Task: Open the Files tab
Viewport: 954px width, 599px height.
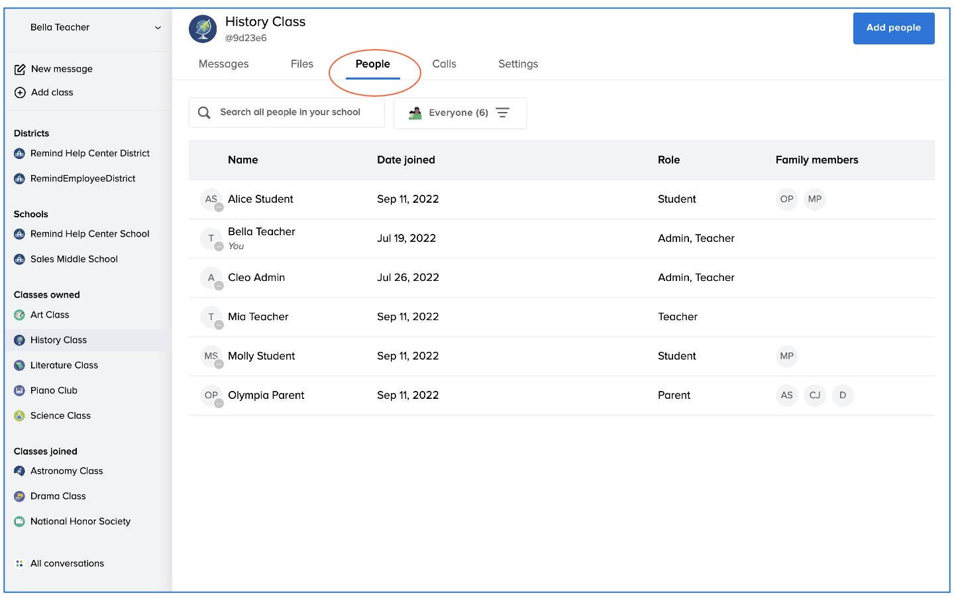Action: [301, 64]
